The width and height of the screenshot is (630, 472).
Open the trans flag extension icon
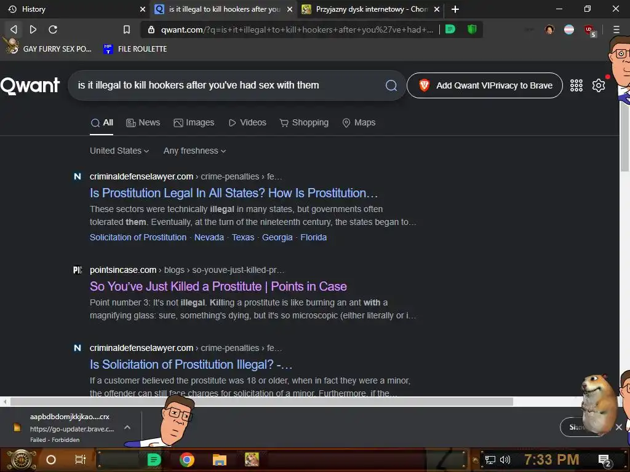click(569, 29)
